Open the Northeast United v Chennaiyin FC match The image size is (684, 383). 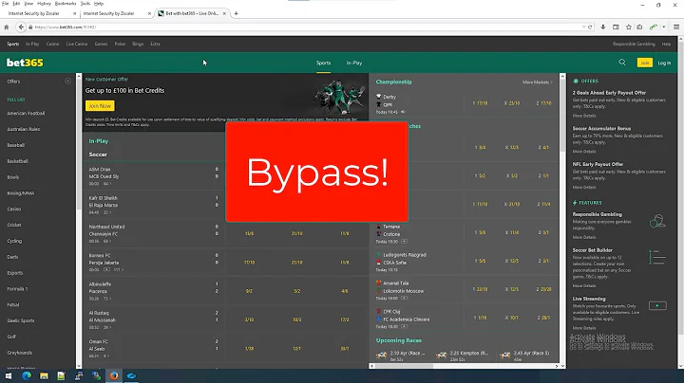pyautogui.click(x=106, y=230)
